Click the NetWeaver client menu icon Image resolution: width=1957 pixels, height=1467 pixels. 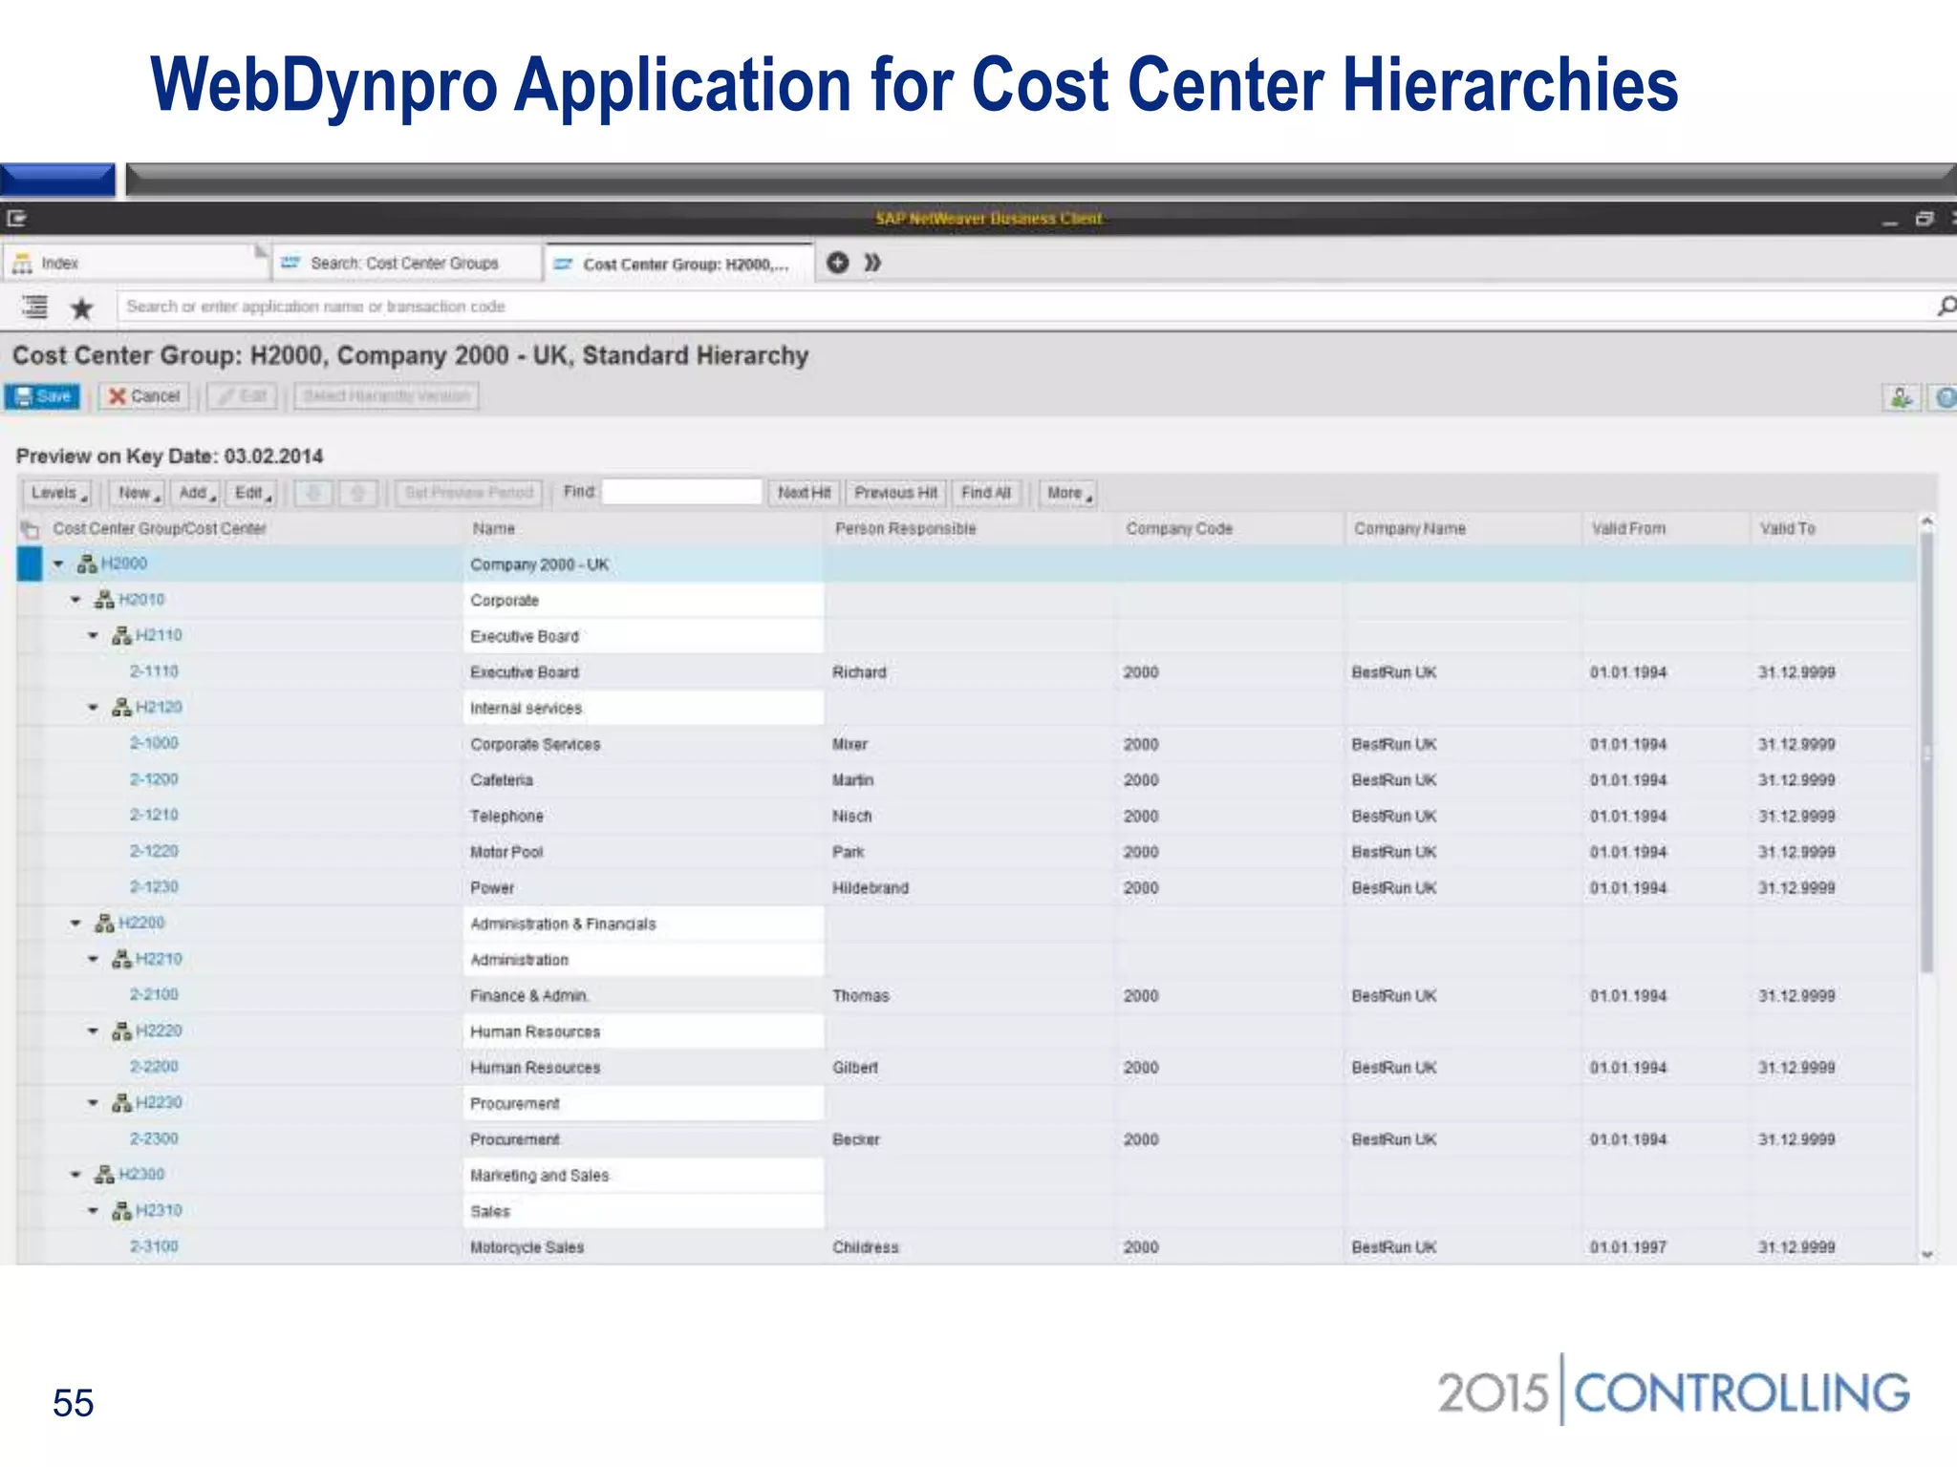pos(17,219)
